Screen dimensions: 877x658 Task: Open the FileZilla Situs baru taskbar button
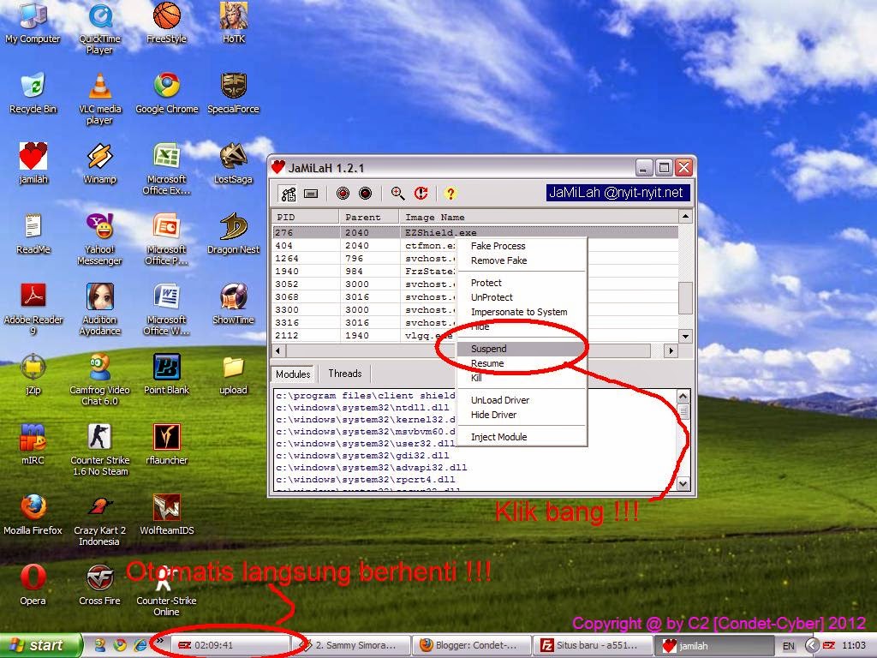point(593,645)
